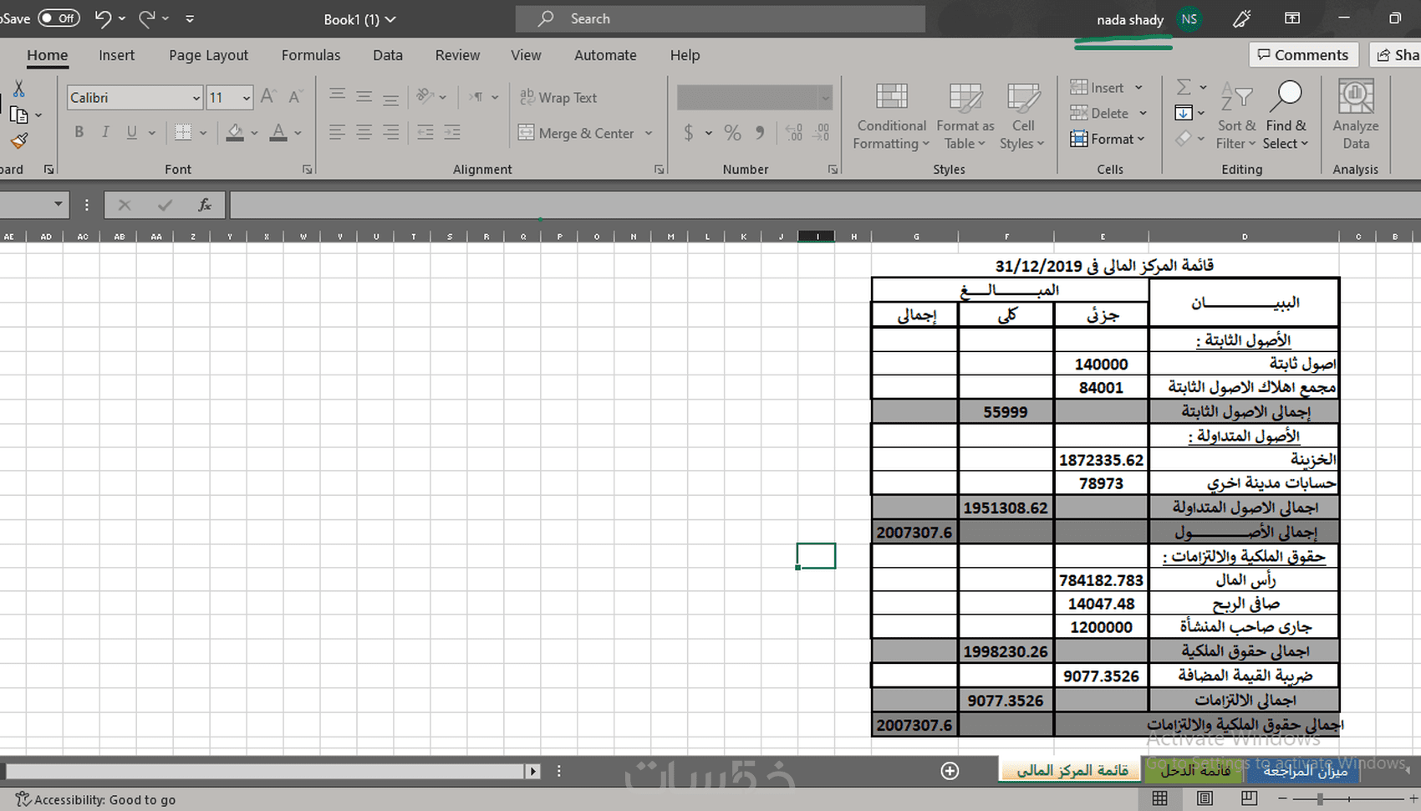1421x811 pixels.
Task: Click the pen coming-soon features icon
Action: 1242,18
